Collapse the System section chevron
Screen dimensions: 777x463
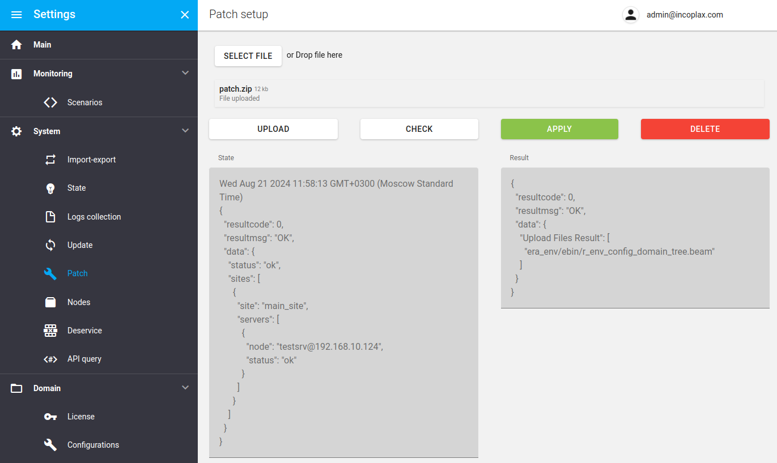coord(185,131)
